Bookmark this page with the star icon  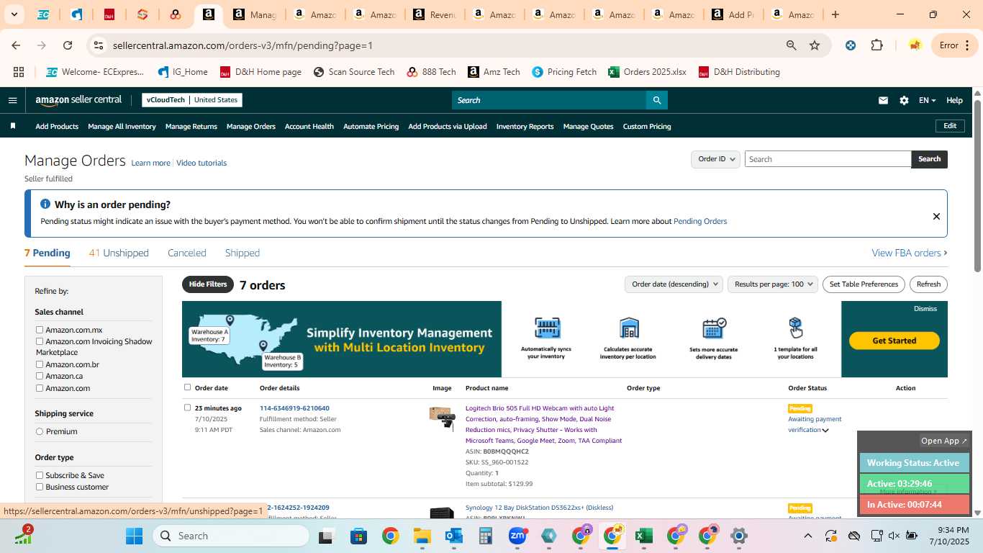click(815, 45)
